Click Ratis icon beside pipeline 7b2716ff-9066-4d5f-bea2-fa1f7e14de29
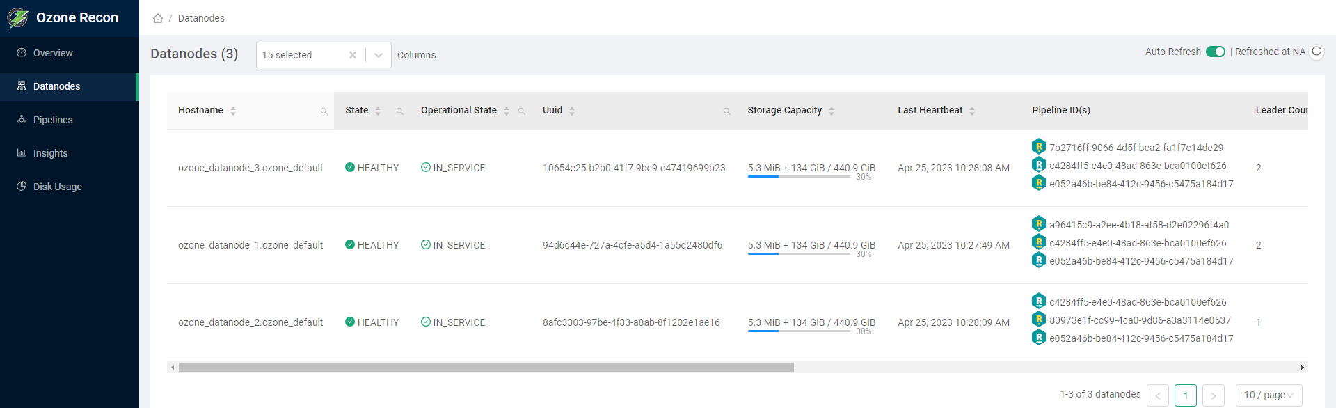 coord(1039,146)
